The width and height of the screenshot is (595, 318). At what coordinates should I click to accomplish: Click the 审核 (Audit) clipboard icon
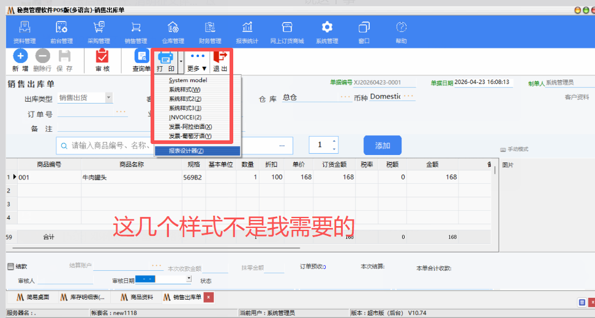[102, 56]
